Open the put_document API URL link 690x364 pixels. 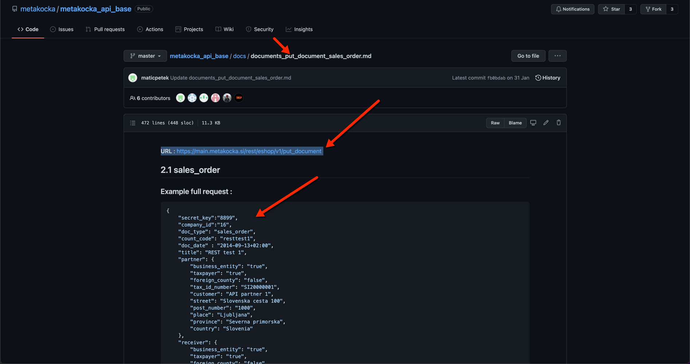coord(249,151)
